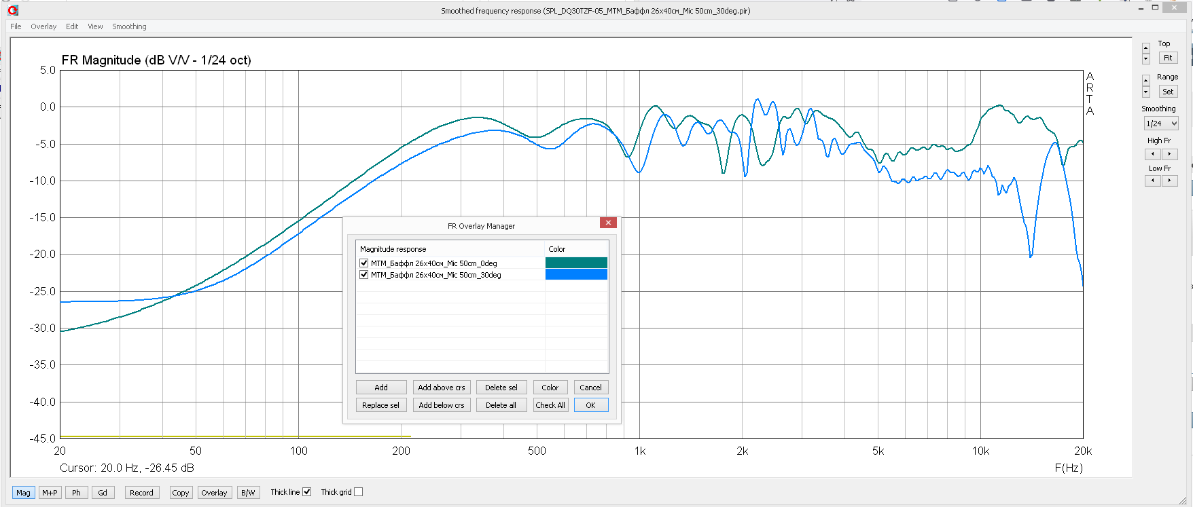Click Low Fr right arrow
This screenshot has width=1193, height=507.
pyautogui.click(x=1169, y=181)
